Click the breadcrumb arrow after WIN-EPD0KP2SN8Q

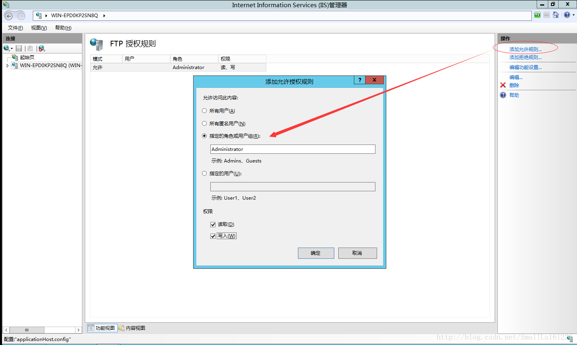click(104, 16)
